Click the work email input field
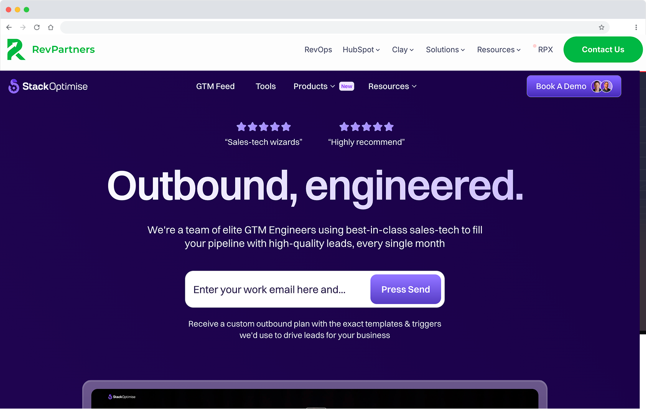Image resolution: width=646 pixels, height=409 pixels. [x=278, y=289]
